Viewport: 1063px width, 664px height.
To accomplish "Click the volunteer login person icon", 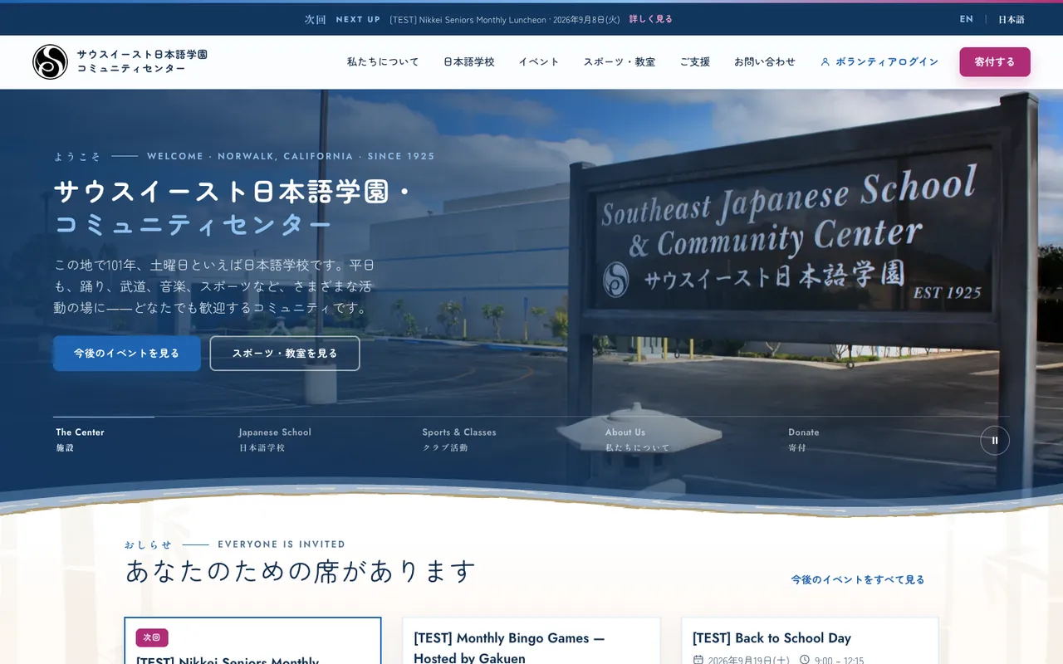I will (825, 62).
